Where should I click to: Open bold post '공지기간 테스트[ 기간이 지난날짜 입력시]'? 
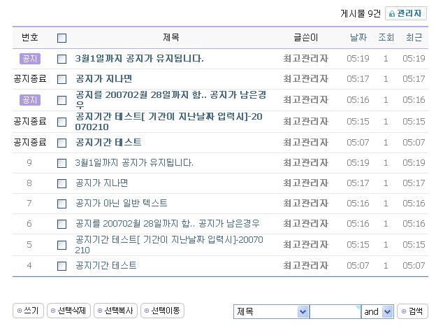point(169,122)
